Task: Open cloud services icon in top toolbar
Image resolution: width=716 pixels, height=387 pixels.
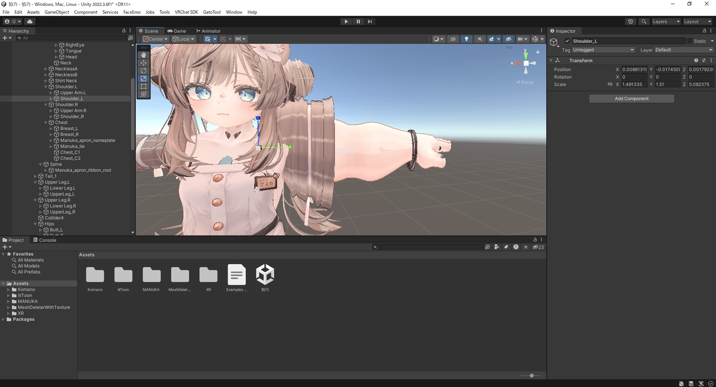Action: click(29, 21)
